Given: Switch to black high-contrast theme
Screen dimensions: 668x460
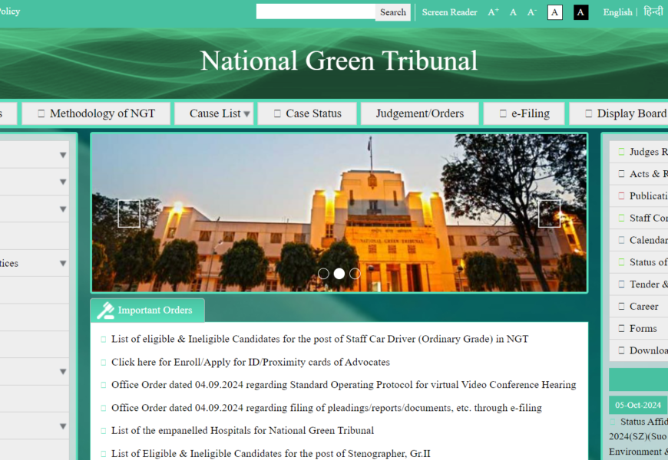Looking at the screenshot, I should click(580, 12).
